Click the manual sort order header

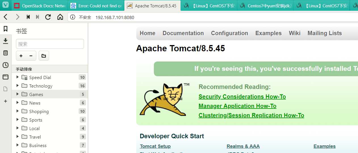50,69
